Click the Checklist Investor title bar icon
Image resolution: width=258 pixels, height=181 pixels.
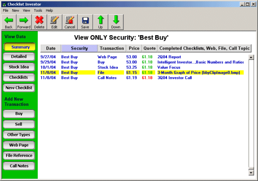coord(4,4)
